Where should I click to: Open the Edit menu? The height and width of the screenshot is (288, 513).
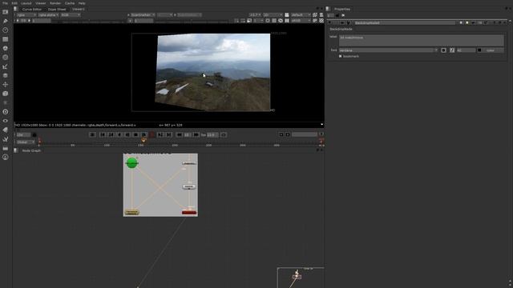14,3
